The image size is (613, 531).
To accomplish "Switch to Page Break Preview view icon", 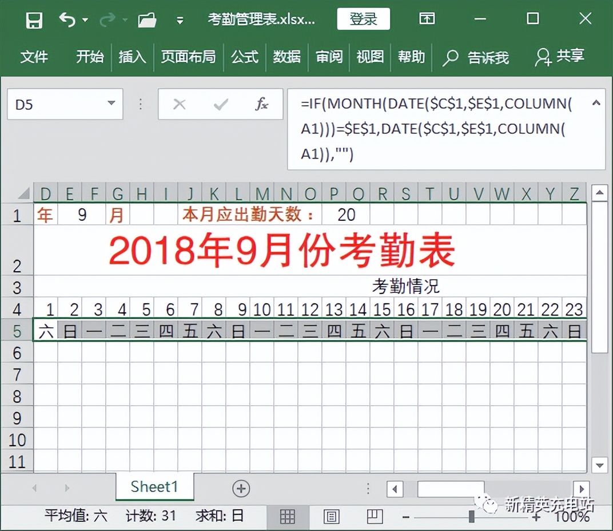I will 375,517.
